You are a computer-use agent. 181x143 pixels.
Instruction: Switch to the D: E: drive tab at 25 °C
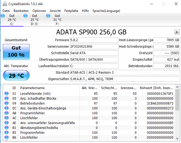[35, 20]
